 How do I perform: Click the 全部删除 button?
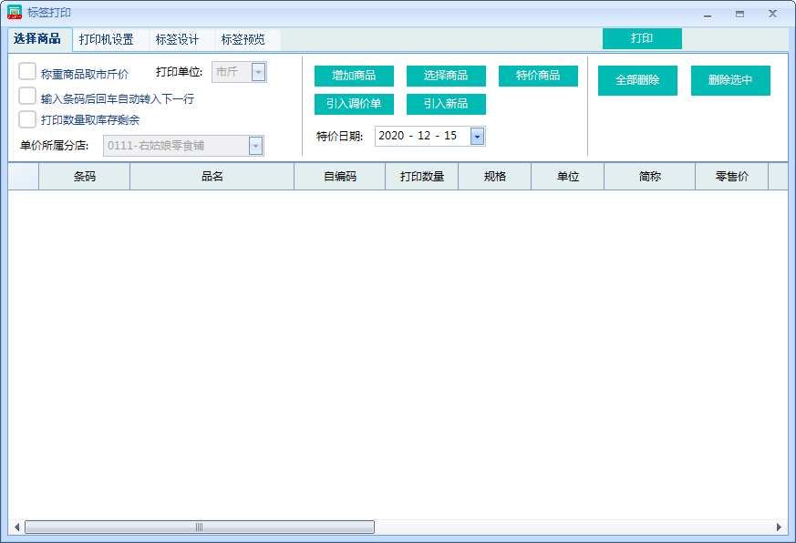coord(637,80)
